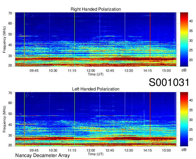
Task: Click the '20' frequency tick on upper plot
Action: 10,65
